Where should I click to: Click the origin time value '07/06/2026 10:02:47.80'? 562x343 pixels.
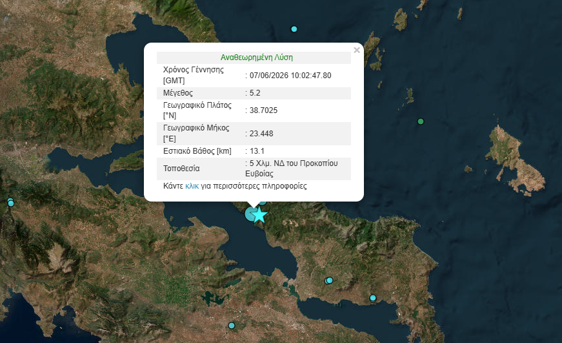click(x=290, y=76)
